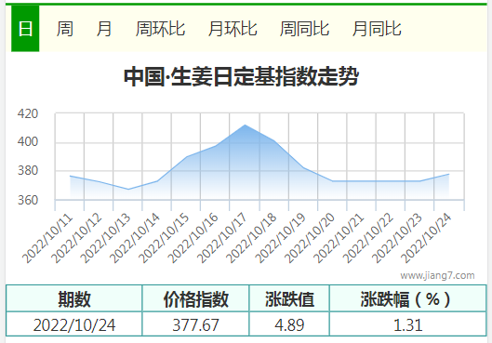The height and width of the screenshot is (343, 492).
Task: Click the 2022/10/22 x-axis label
Action: pos(368,239)
